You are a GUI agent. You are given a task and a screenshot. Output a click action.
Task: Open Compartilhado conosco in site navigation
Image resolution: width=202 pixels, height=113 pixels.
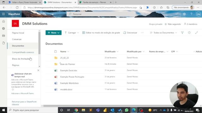click(x=23, y=52)
